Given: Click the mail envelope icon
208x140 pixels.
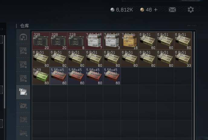Looking at the screenshot, I should click(172, 10).
